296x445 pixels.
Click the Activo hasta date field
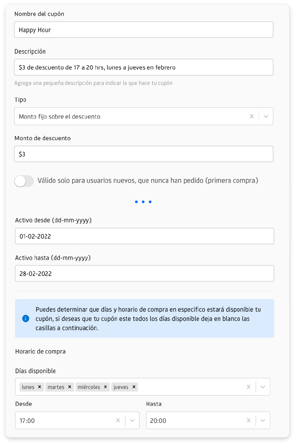(x=145, y=274)
